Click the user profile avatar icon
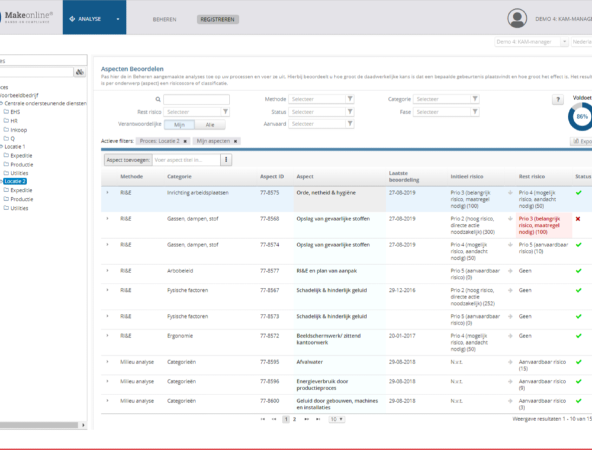Image resolution: width=592 pixels, height=450 pixels. pos(517,18)
